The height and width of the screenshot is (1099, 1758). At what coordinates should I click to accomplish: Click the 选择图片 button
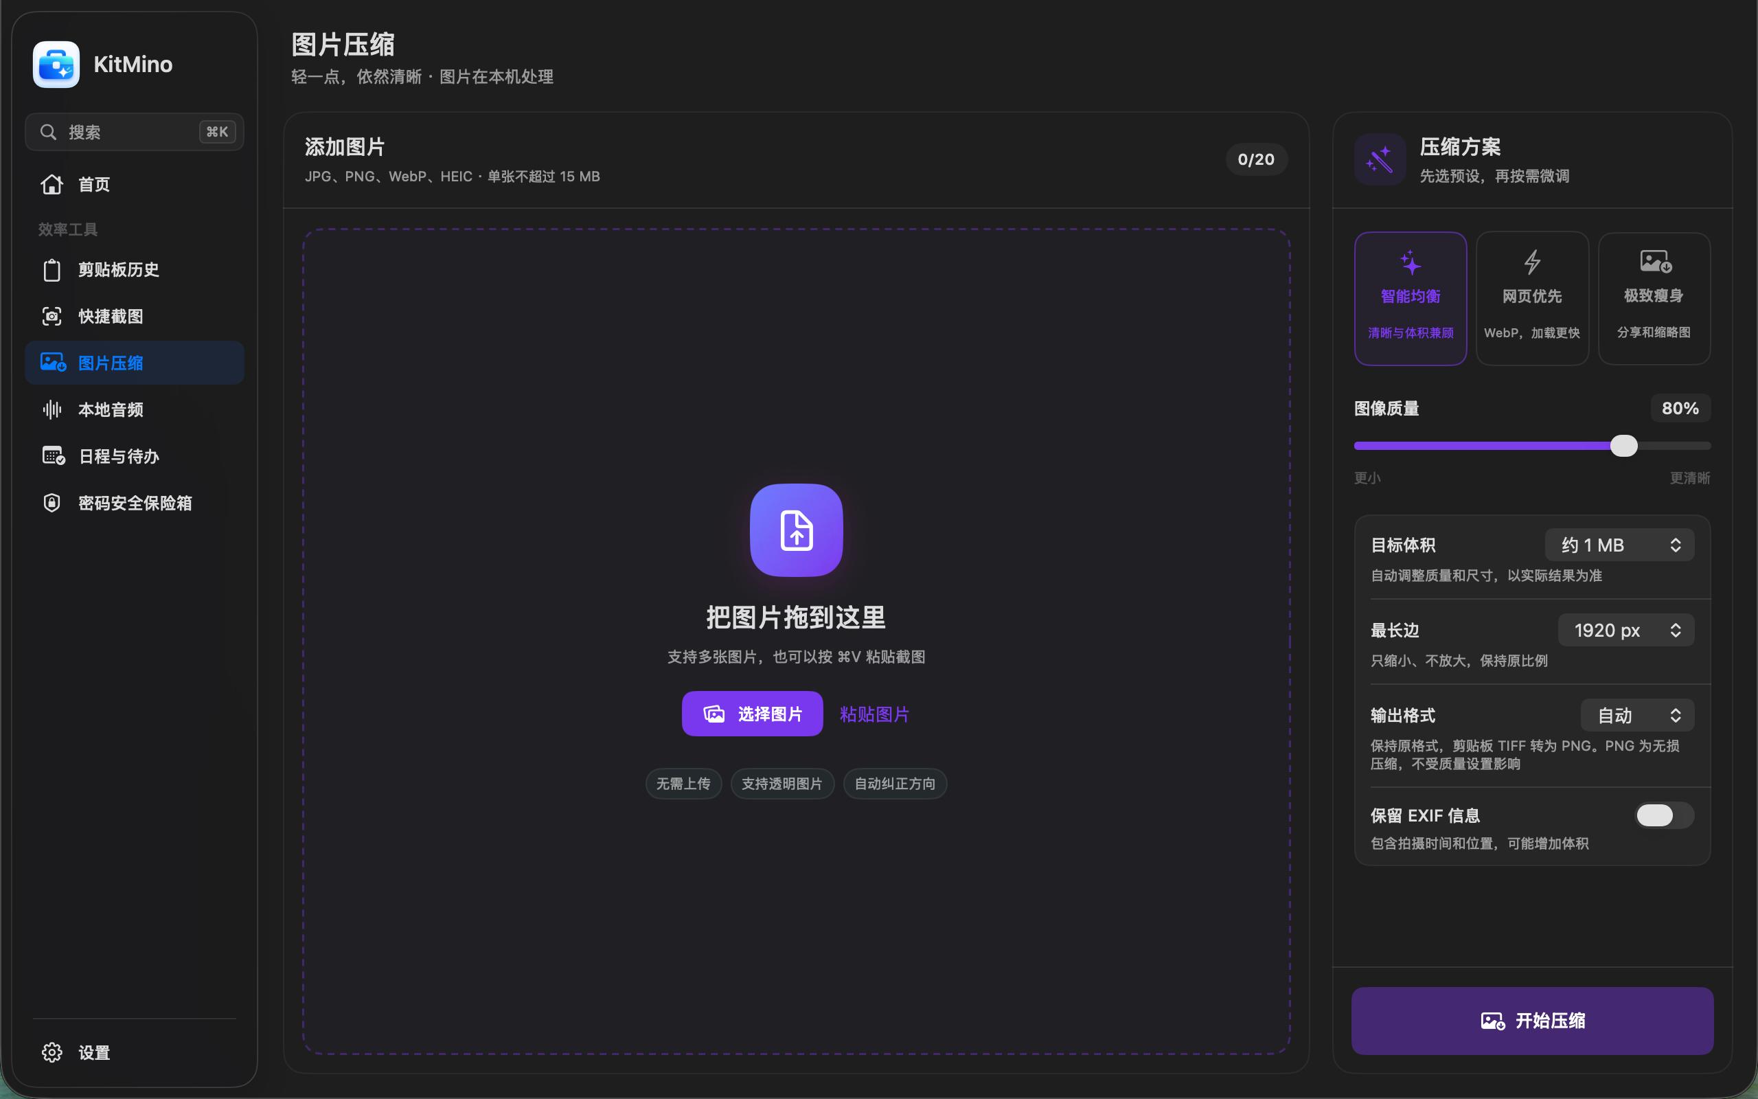coord(752,714)
